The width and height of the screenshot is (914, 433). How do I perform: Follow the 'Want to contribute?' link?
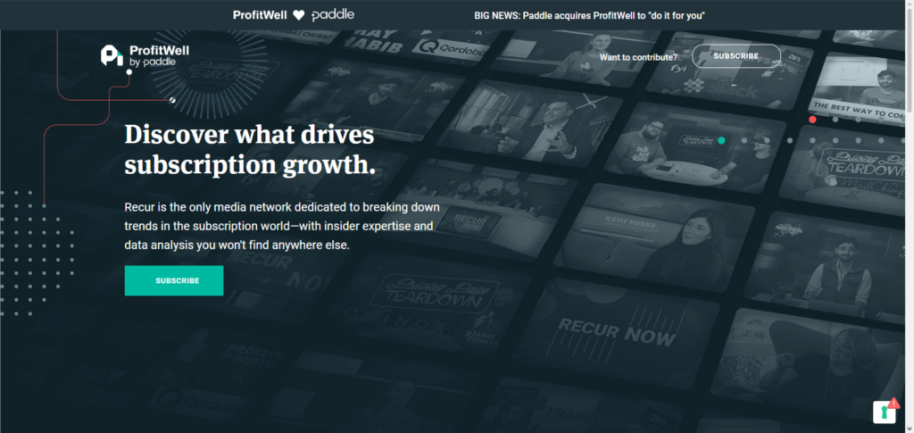tap(638, 57)
